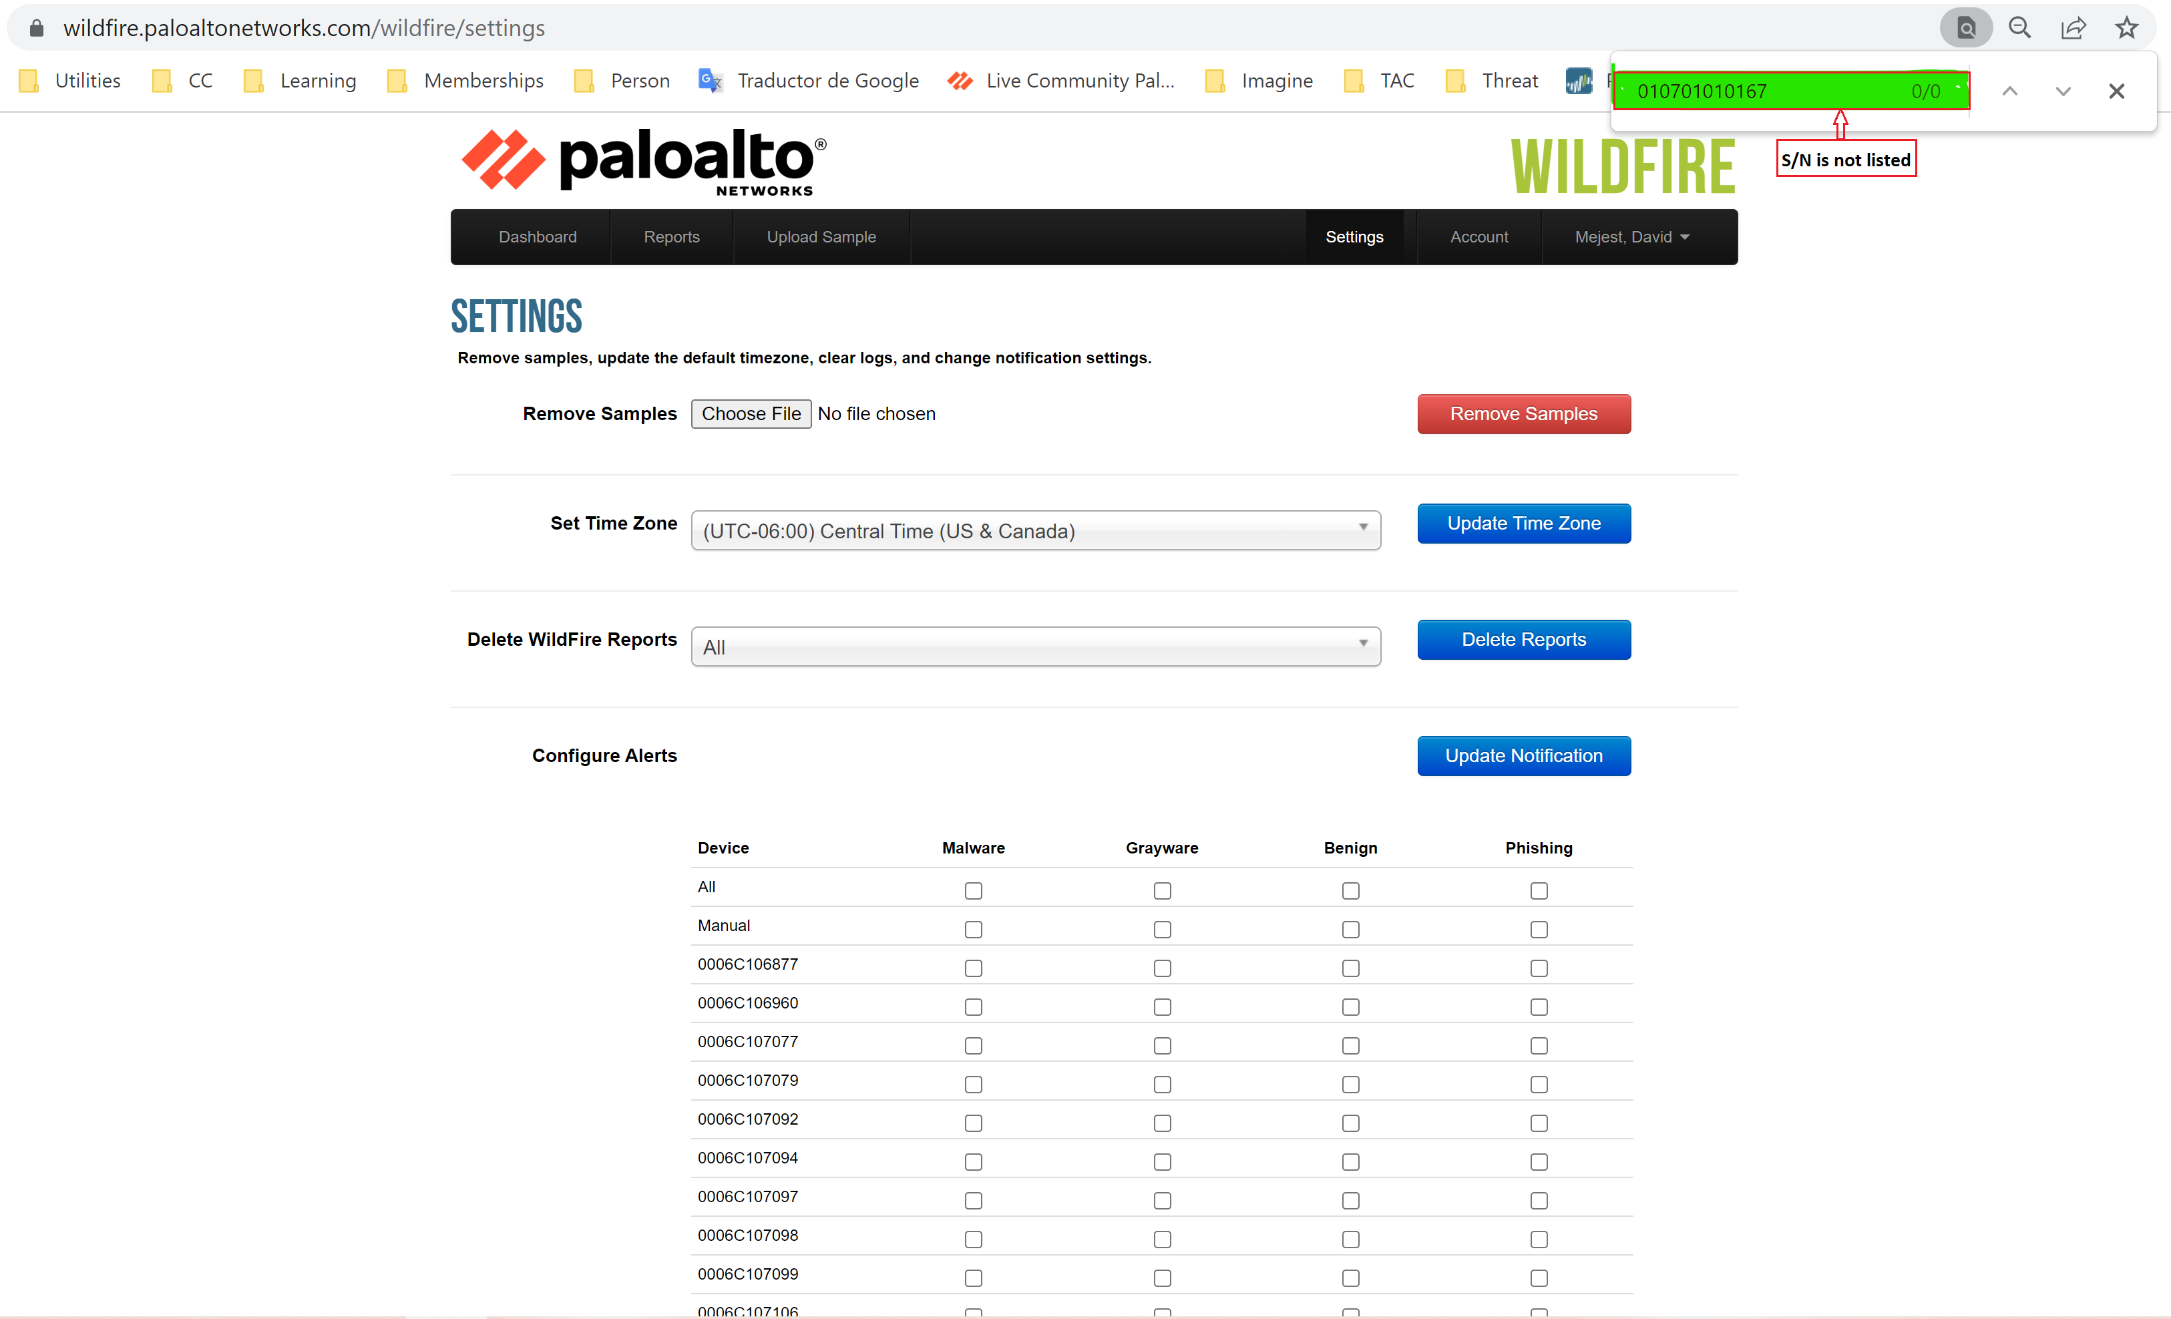Open the Upload Sample tab

pyautogui.click(x=820, y=237)
